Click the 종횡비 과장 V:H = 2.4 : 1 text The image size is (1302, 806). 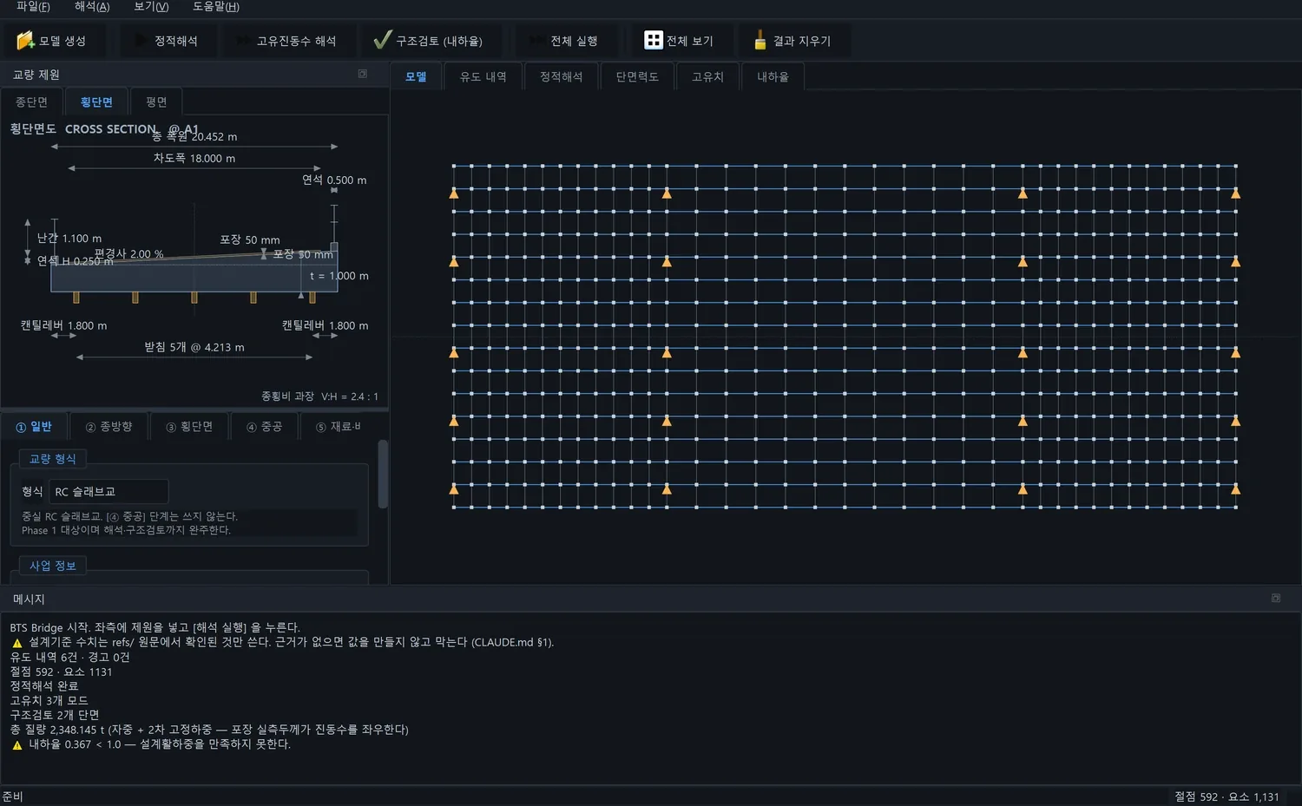[x=319, y=396]
